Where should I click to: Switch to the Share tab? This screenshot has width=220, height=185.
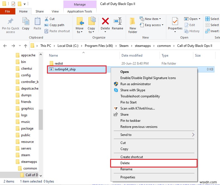point(39,11)
